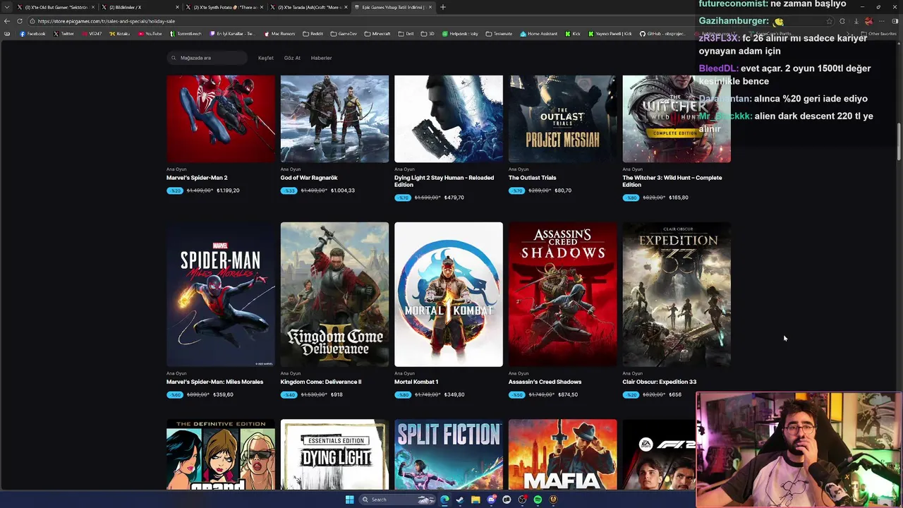Open Reddit bookmarks folder
Screen dimensions: 903x508
click(x=313, y=34)
